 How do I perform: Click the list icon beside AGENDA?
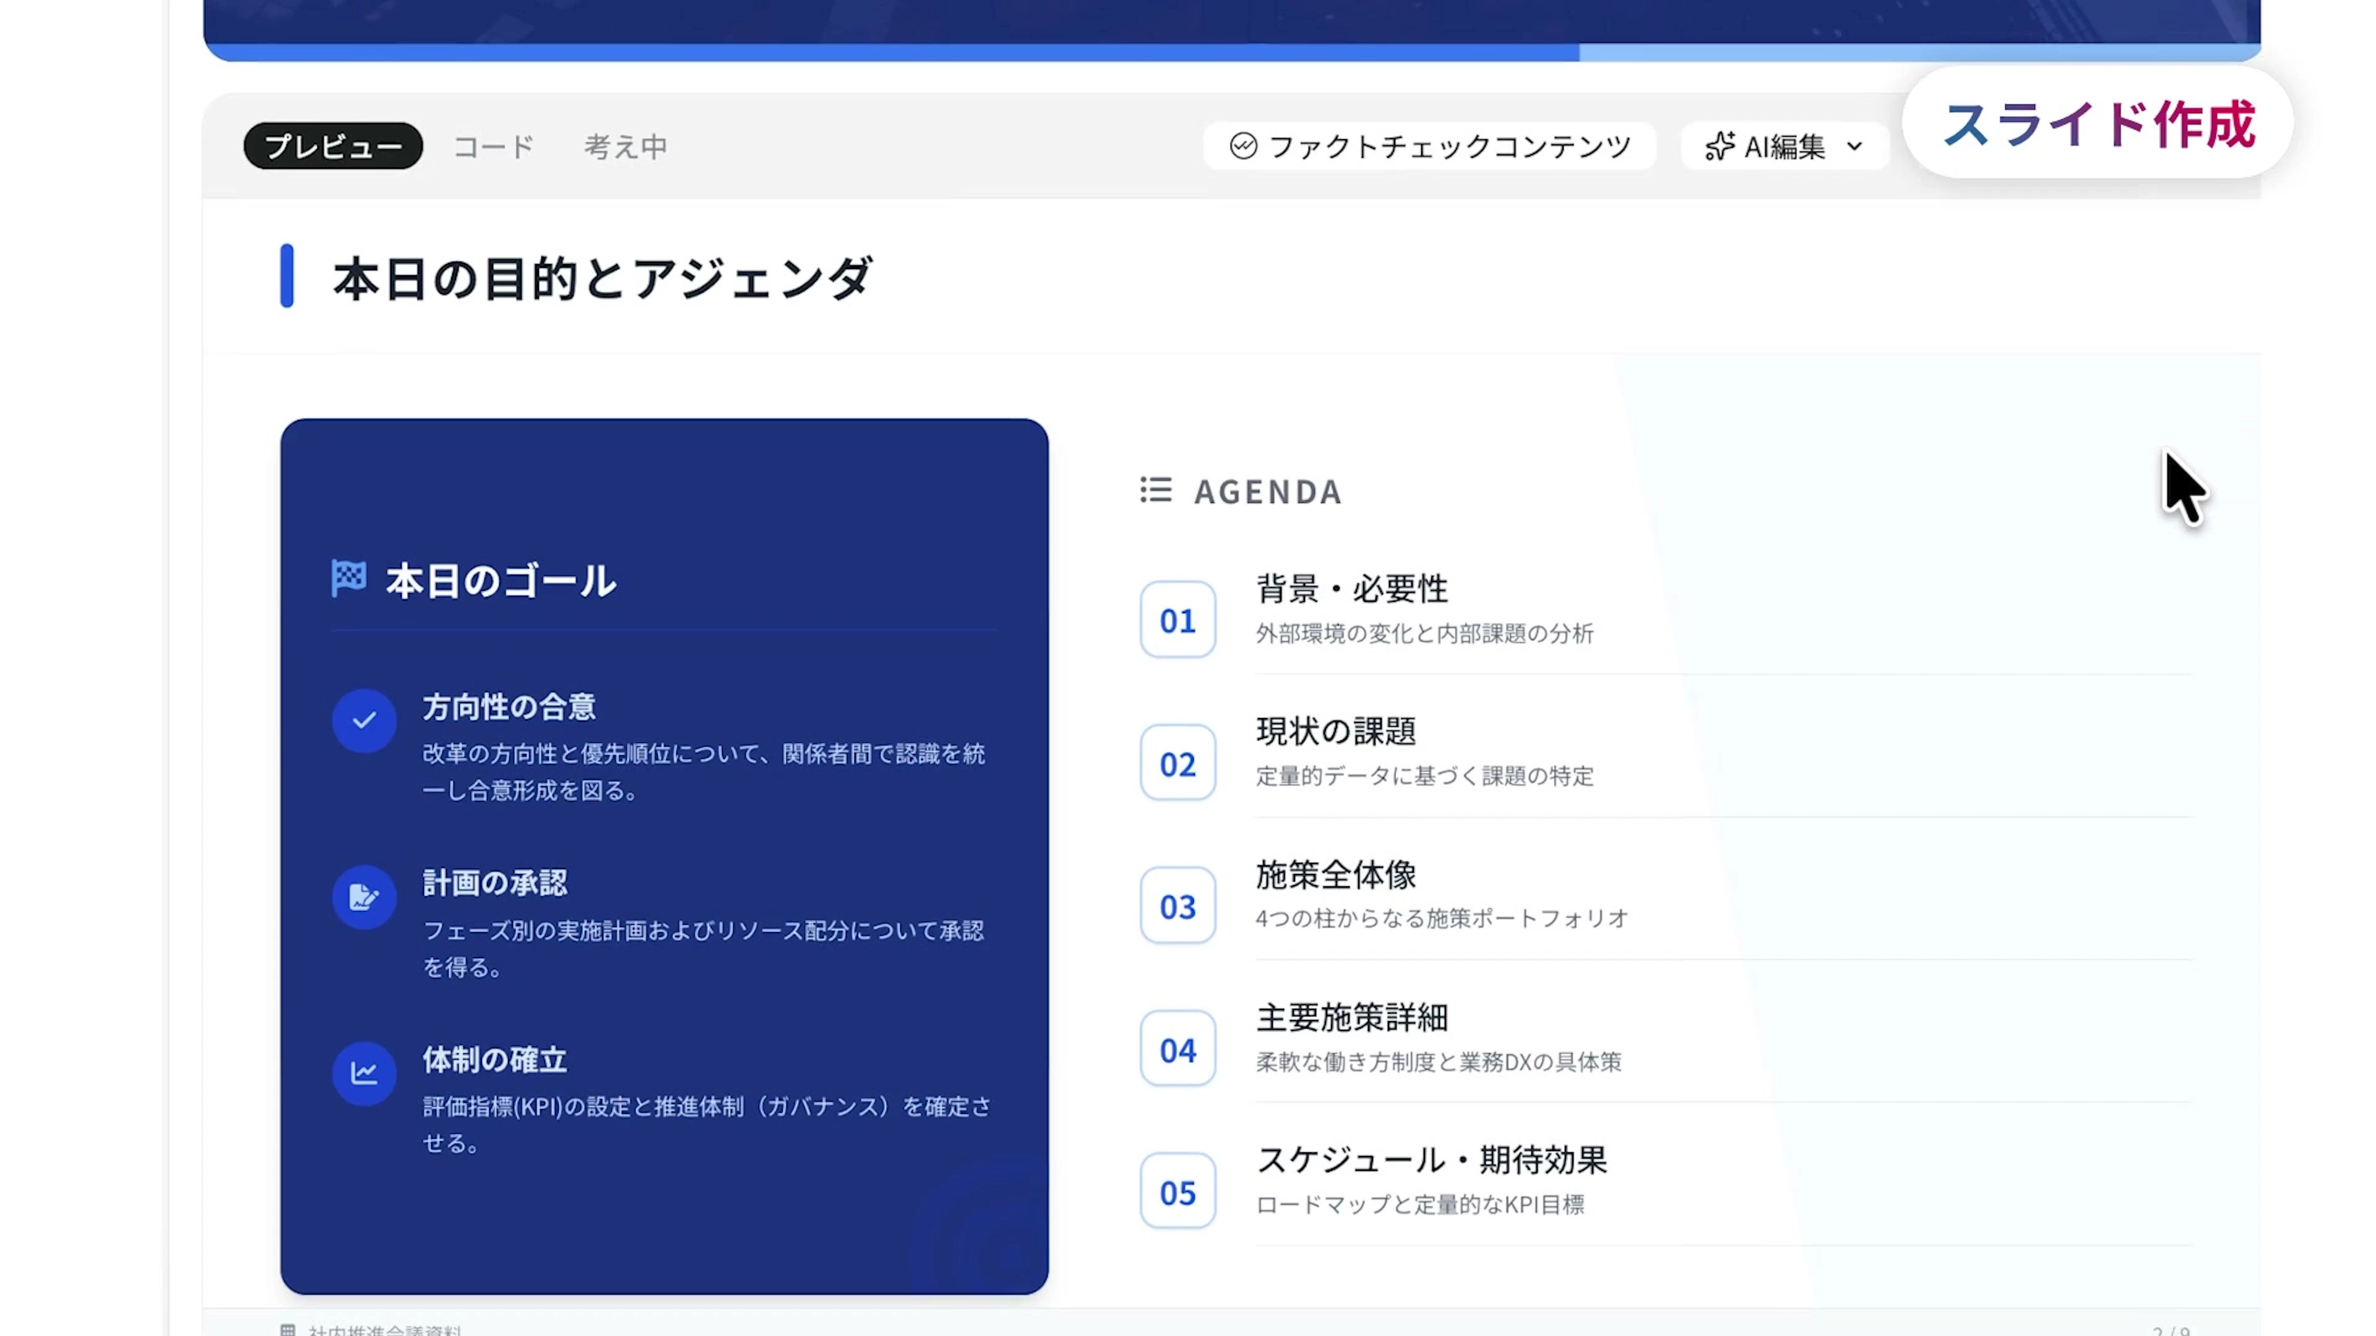pyautogui.click(x=1156, y=490)
